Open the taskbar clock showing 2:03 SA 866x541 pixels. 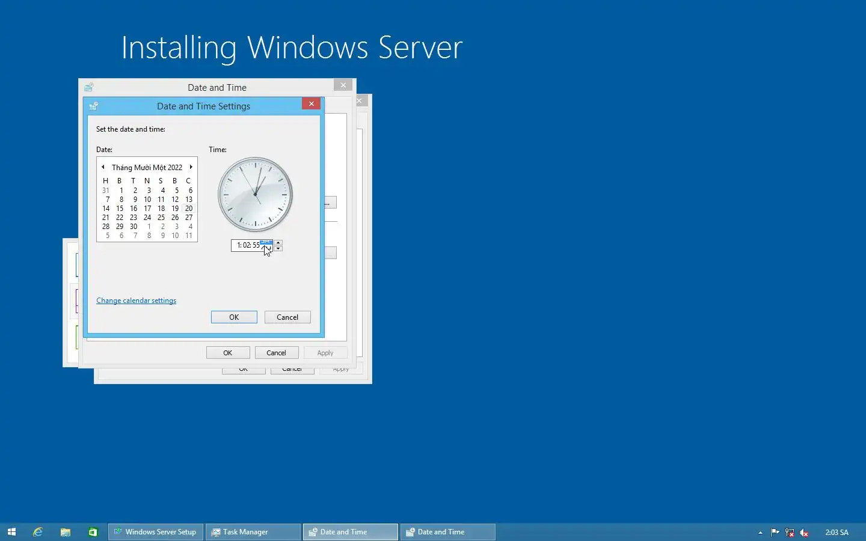pos(837,532)
